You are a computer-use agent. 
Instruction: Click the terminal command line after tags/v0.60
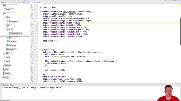[x=62, y=88]
